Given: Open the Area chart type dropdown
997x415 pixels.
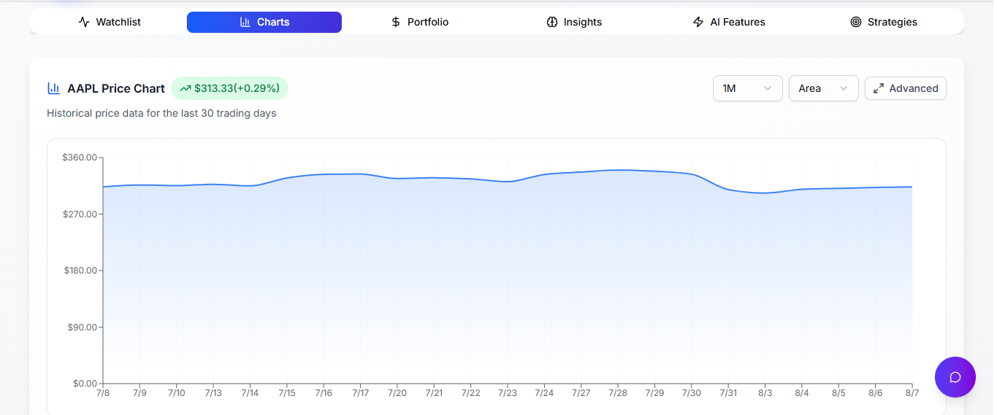Looking at the screenshot, I should 824,88.
